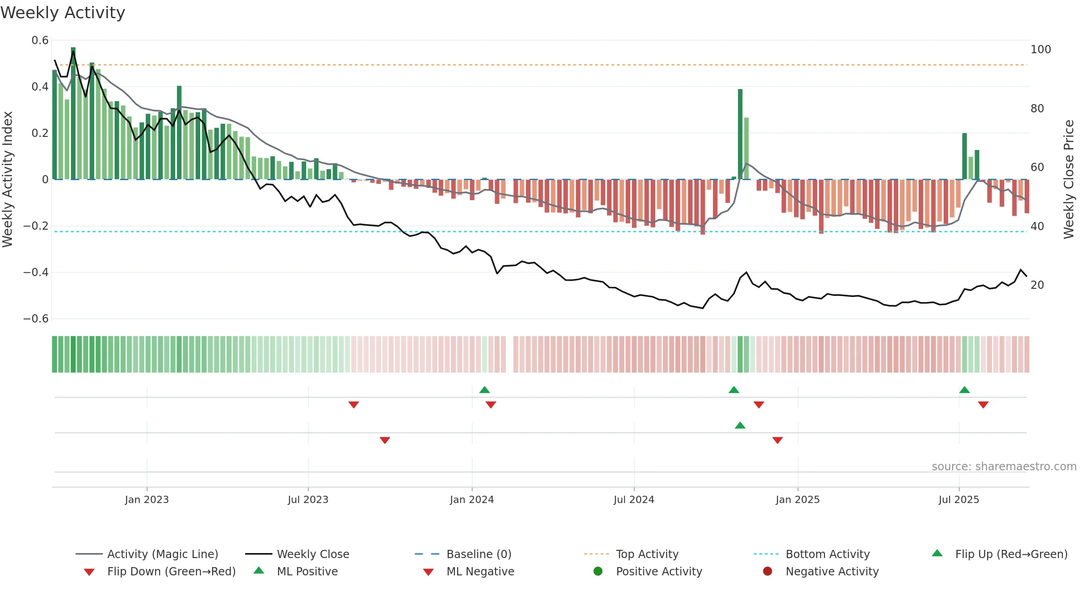Click the ML Negative marker around Sep 2023
The height and width of the screenshot is (614, 1092).
tap(385, 440)
